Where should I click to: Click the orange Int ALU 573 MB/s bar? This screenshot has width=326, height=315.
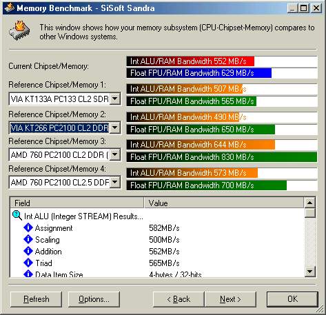pyautogui.click(x=192, y=173)
